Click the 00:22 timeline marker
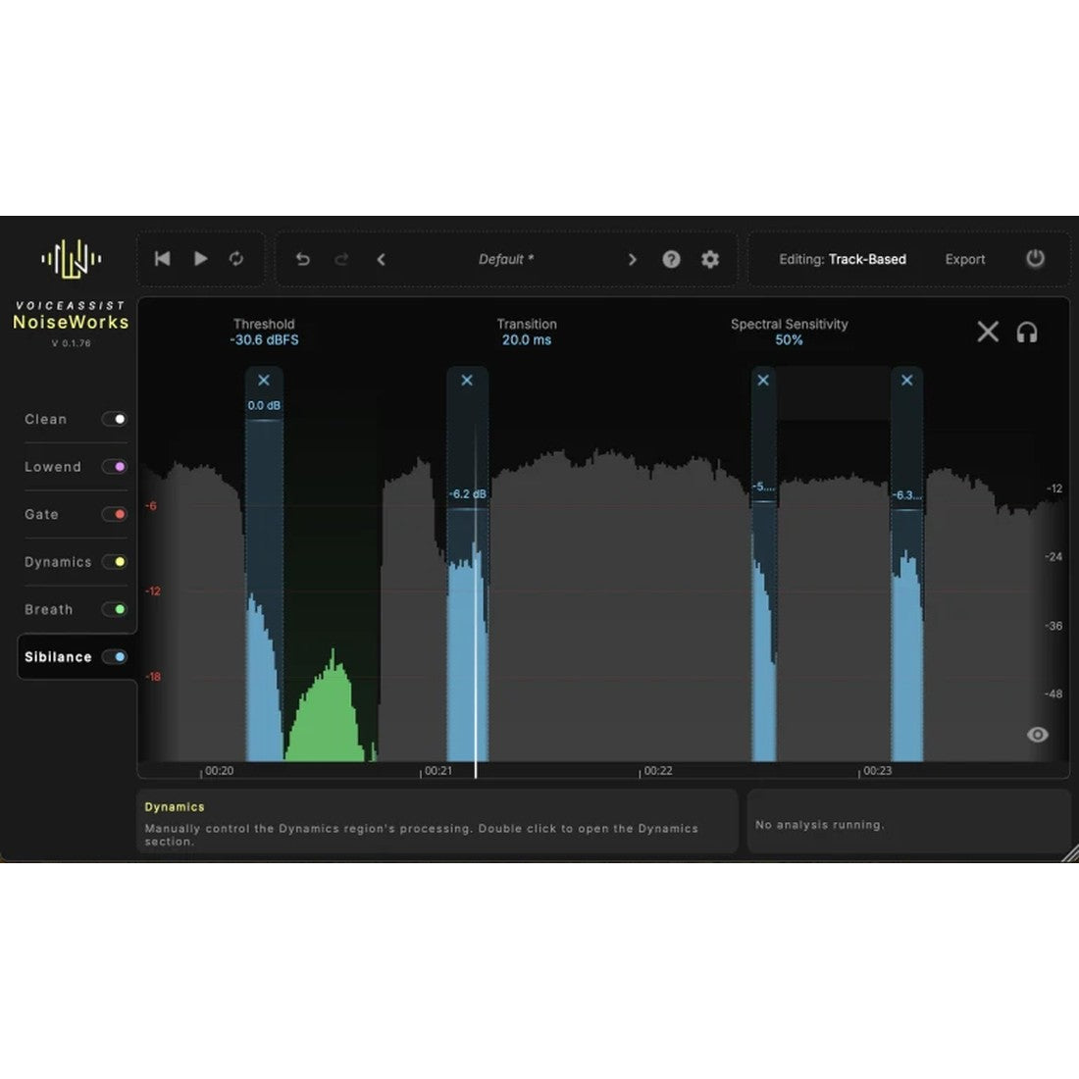1079x1079 pixels. click(x=656, y=771)
